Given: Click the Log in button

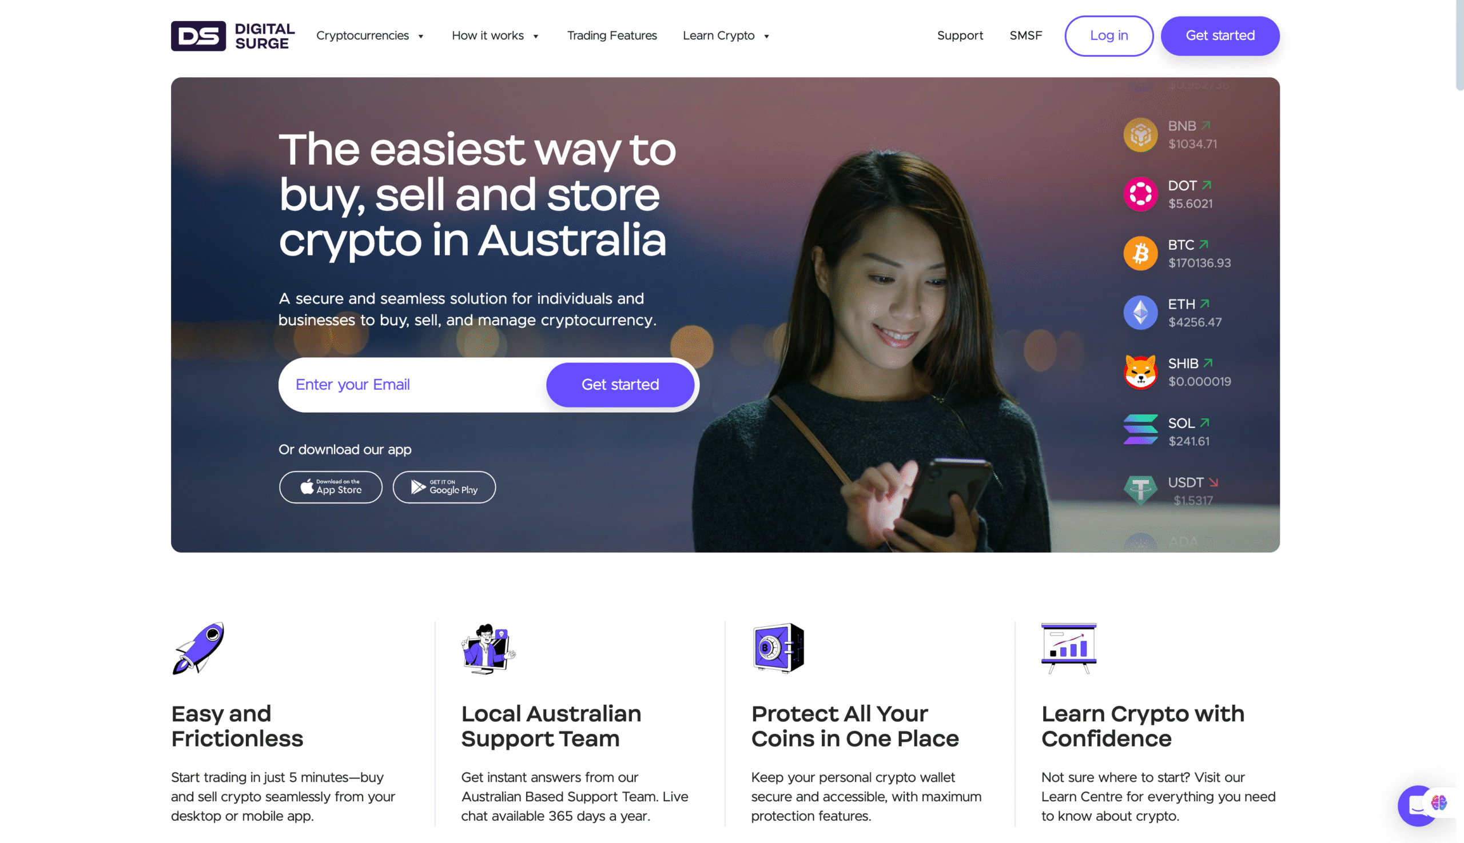Looking at the screenshot, I should [1108, 36].
